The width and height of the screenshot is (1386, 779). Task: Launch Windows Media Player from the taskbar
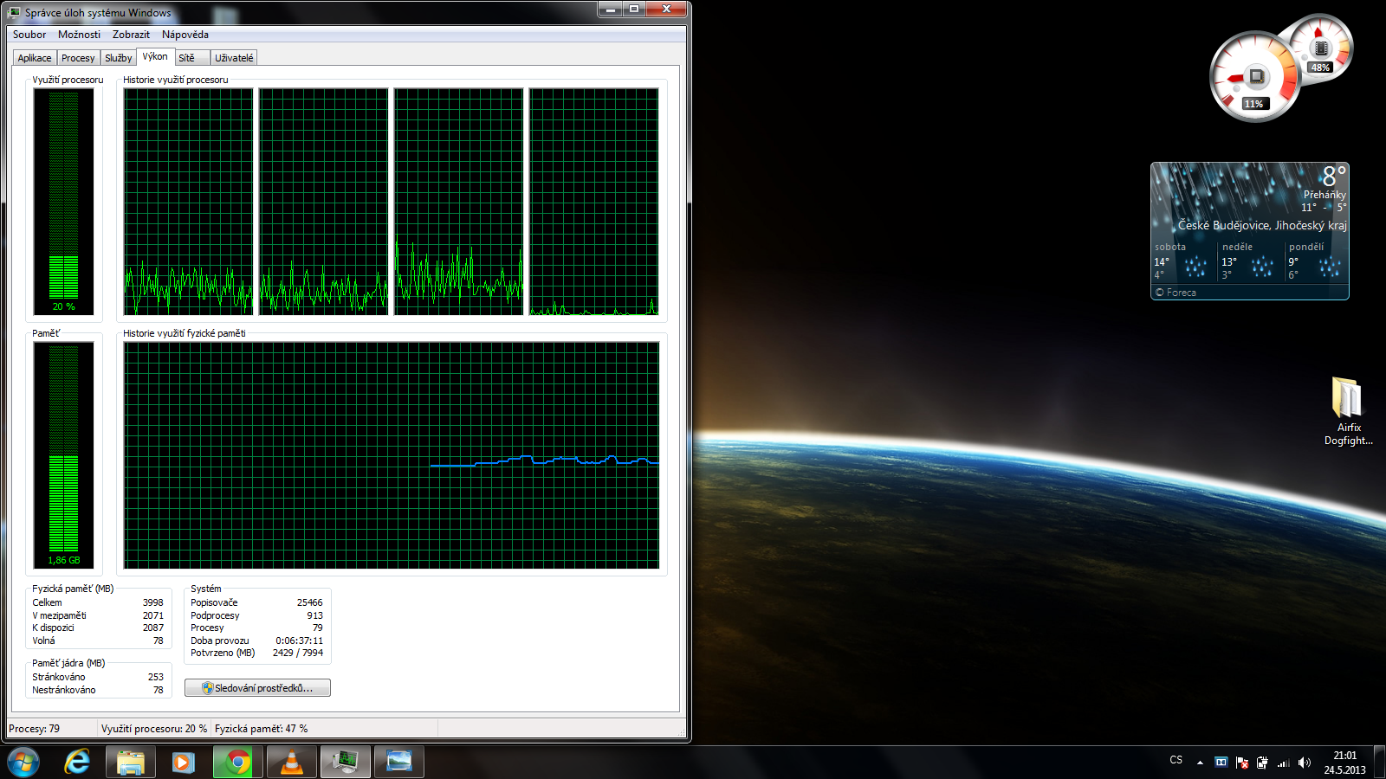coord(183,763)
